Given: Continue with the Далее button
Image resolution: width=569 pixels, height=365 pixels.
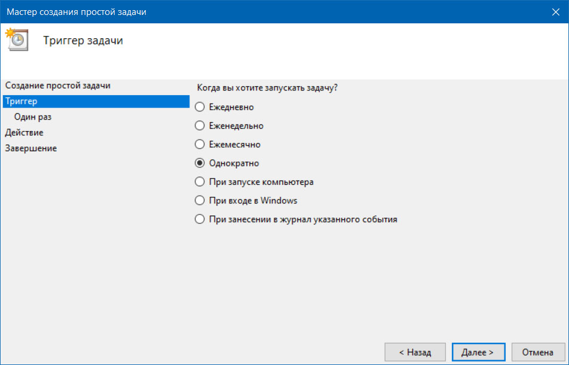Looking at the screenshot, I should click(478, 352).
